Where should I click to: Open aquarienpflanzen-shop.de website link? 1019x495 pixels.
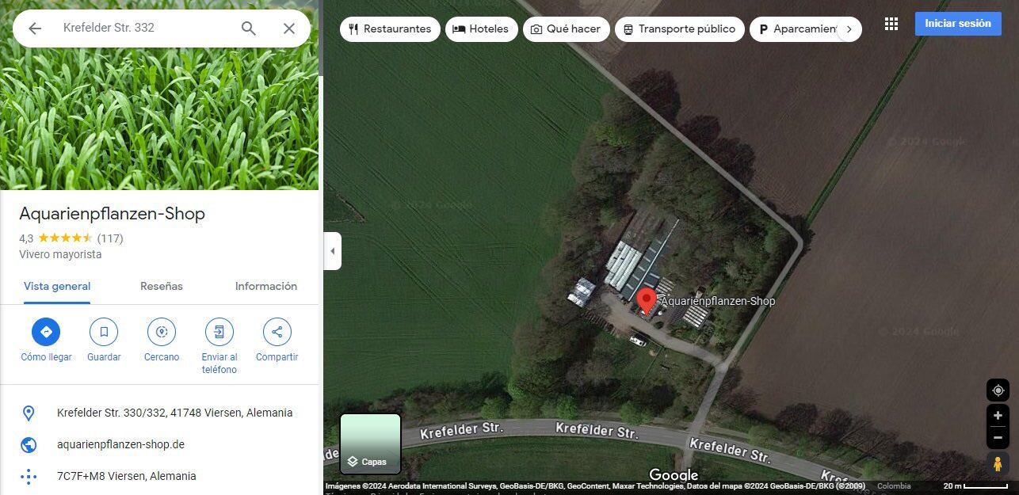120,444
